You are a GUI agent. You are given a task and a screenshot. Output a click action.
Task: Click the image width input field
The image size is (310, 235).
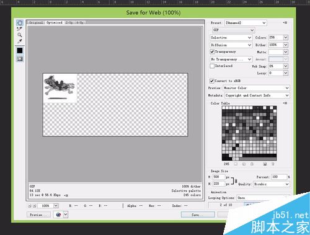[219, 177]
